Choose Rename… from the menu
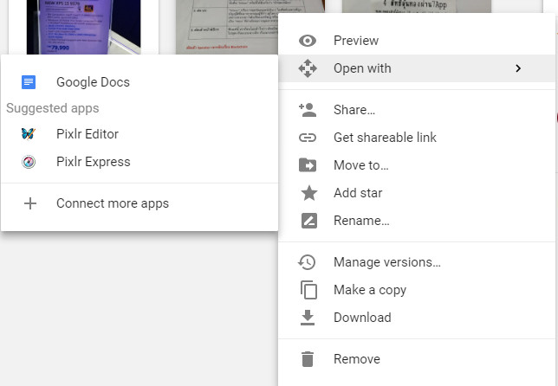This screenshot has width=558, height=386. click(417, 221)
